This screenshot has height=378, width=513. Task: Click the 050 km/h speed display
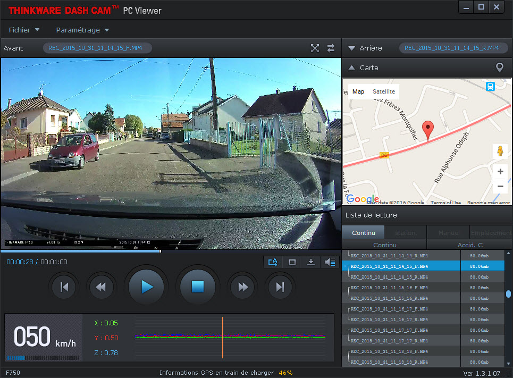point(45,337)
